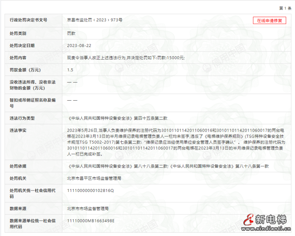Click the 处罚决定日期 row label
Screen dimensions: 295x236
tap(22, 45)
